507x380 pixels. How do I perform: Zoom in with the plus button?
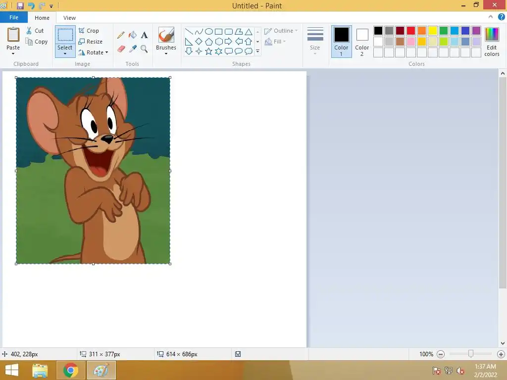(501, 354)
